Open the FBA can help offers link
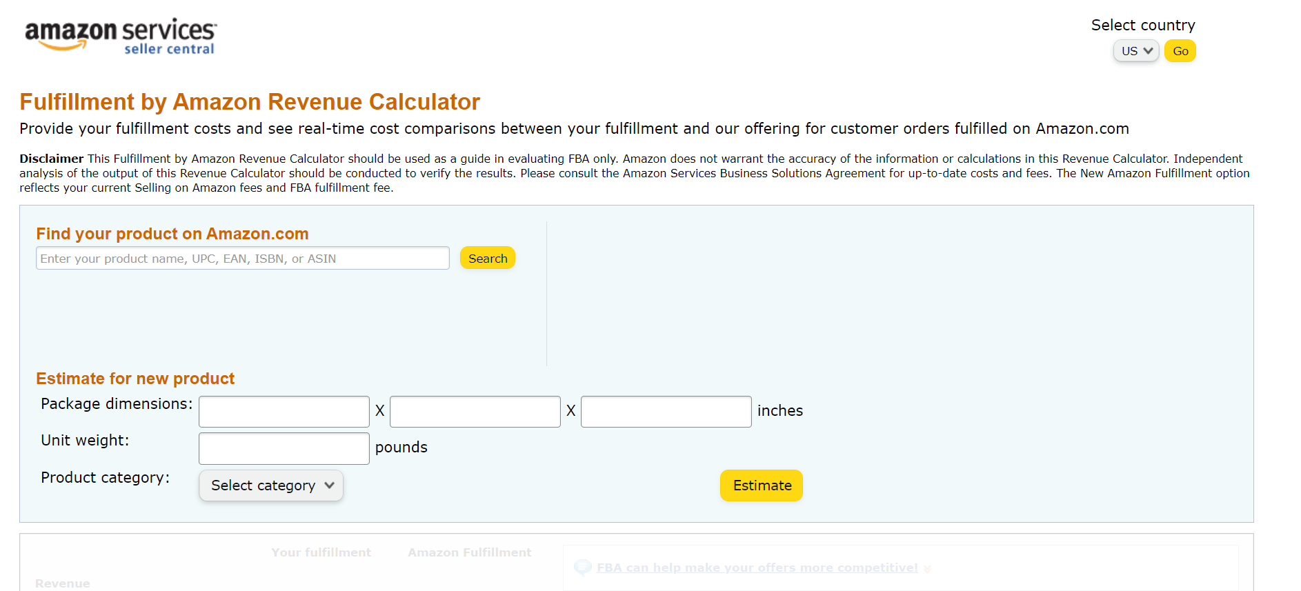1301x591 pixels. coord(757,568)
